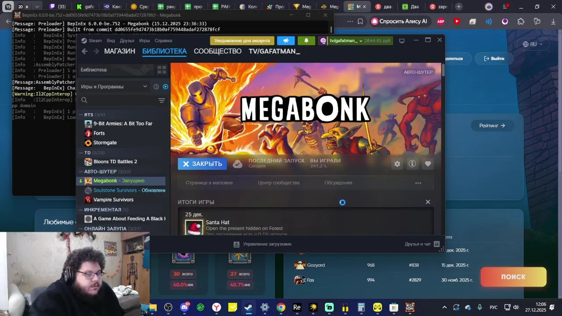Open Управление загрузками downloads manager

[x=263, y=244]
